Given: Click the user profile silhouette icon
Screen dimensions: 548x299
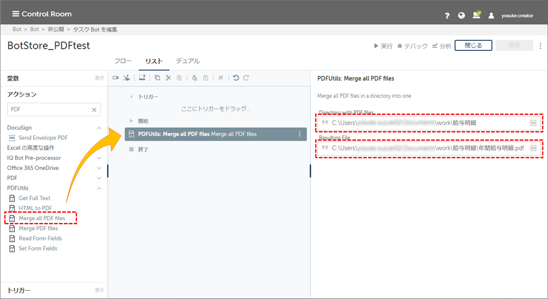Looking at the screenshot, I should (491, 15).
